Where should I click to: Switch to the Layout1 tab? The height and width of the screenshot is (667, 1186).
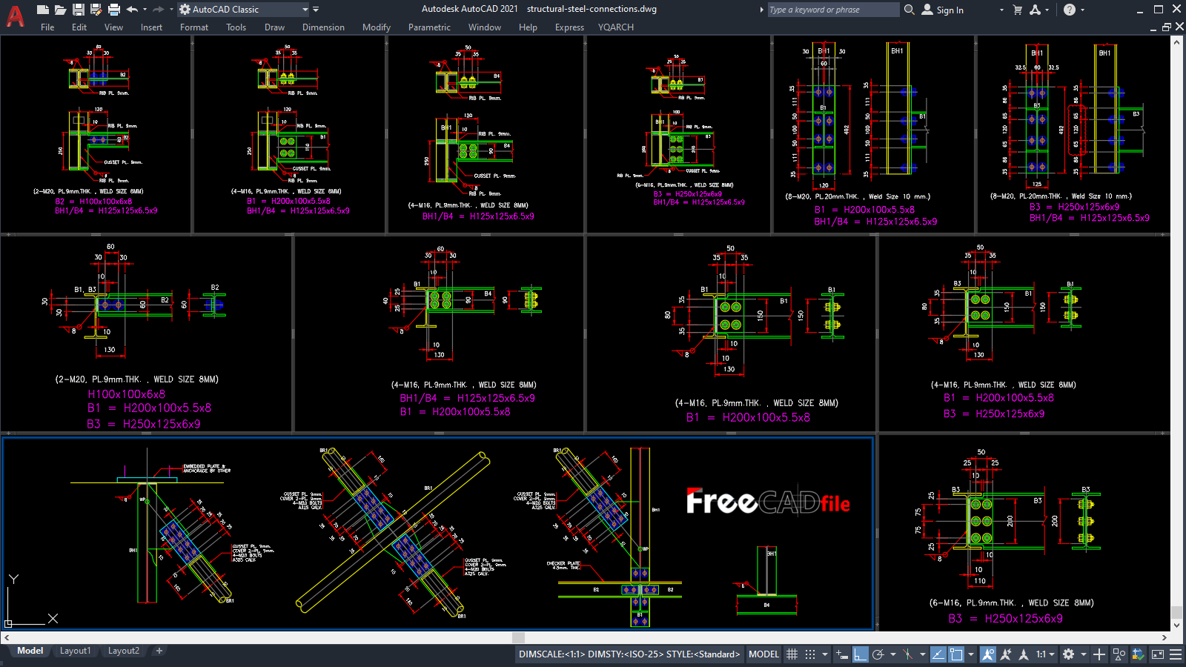point(75,651)
